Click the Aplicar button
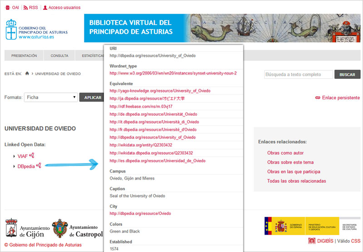Viewport: 363px width, 252px height. 93,97
